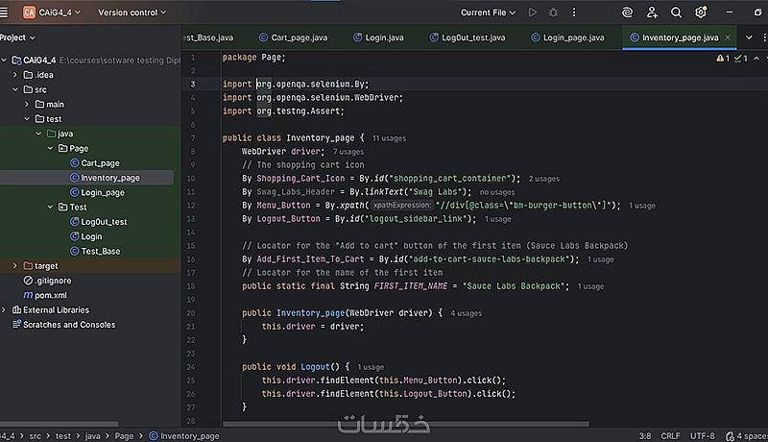Close the Inventory_page.java tab
The height and width of the screenshot is (442, 768).
click(x=730, y=37)
